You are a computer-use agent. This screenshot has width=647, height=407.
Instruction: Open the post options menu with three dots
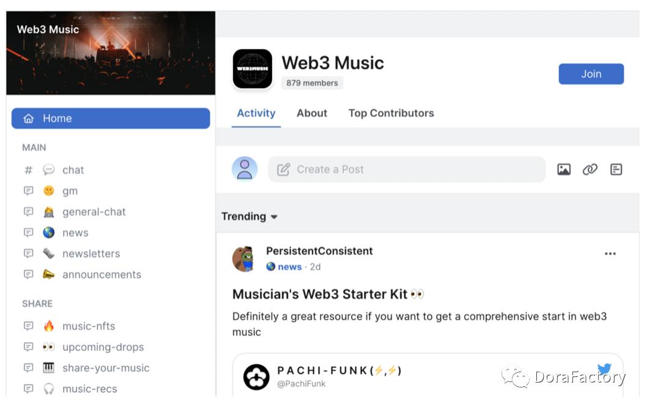610,254
